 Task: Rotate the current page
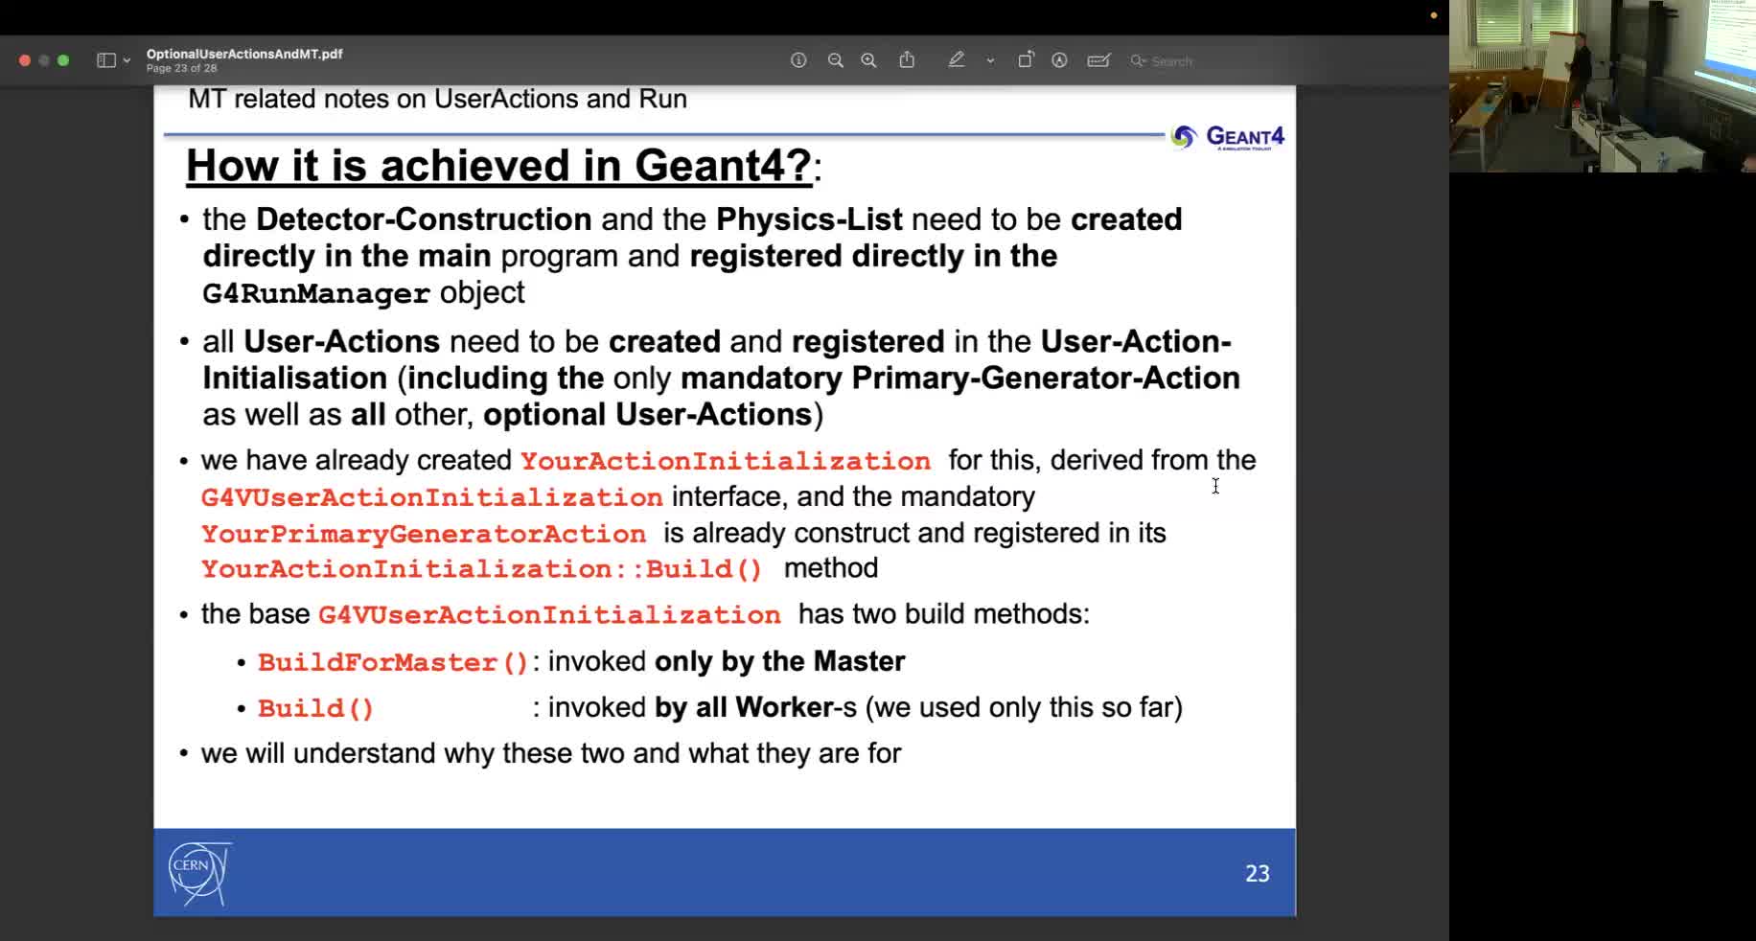click(1026, 59)
